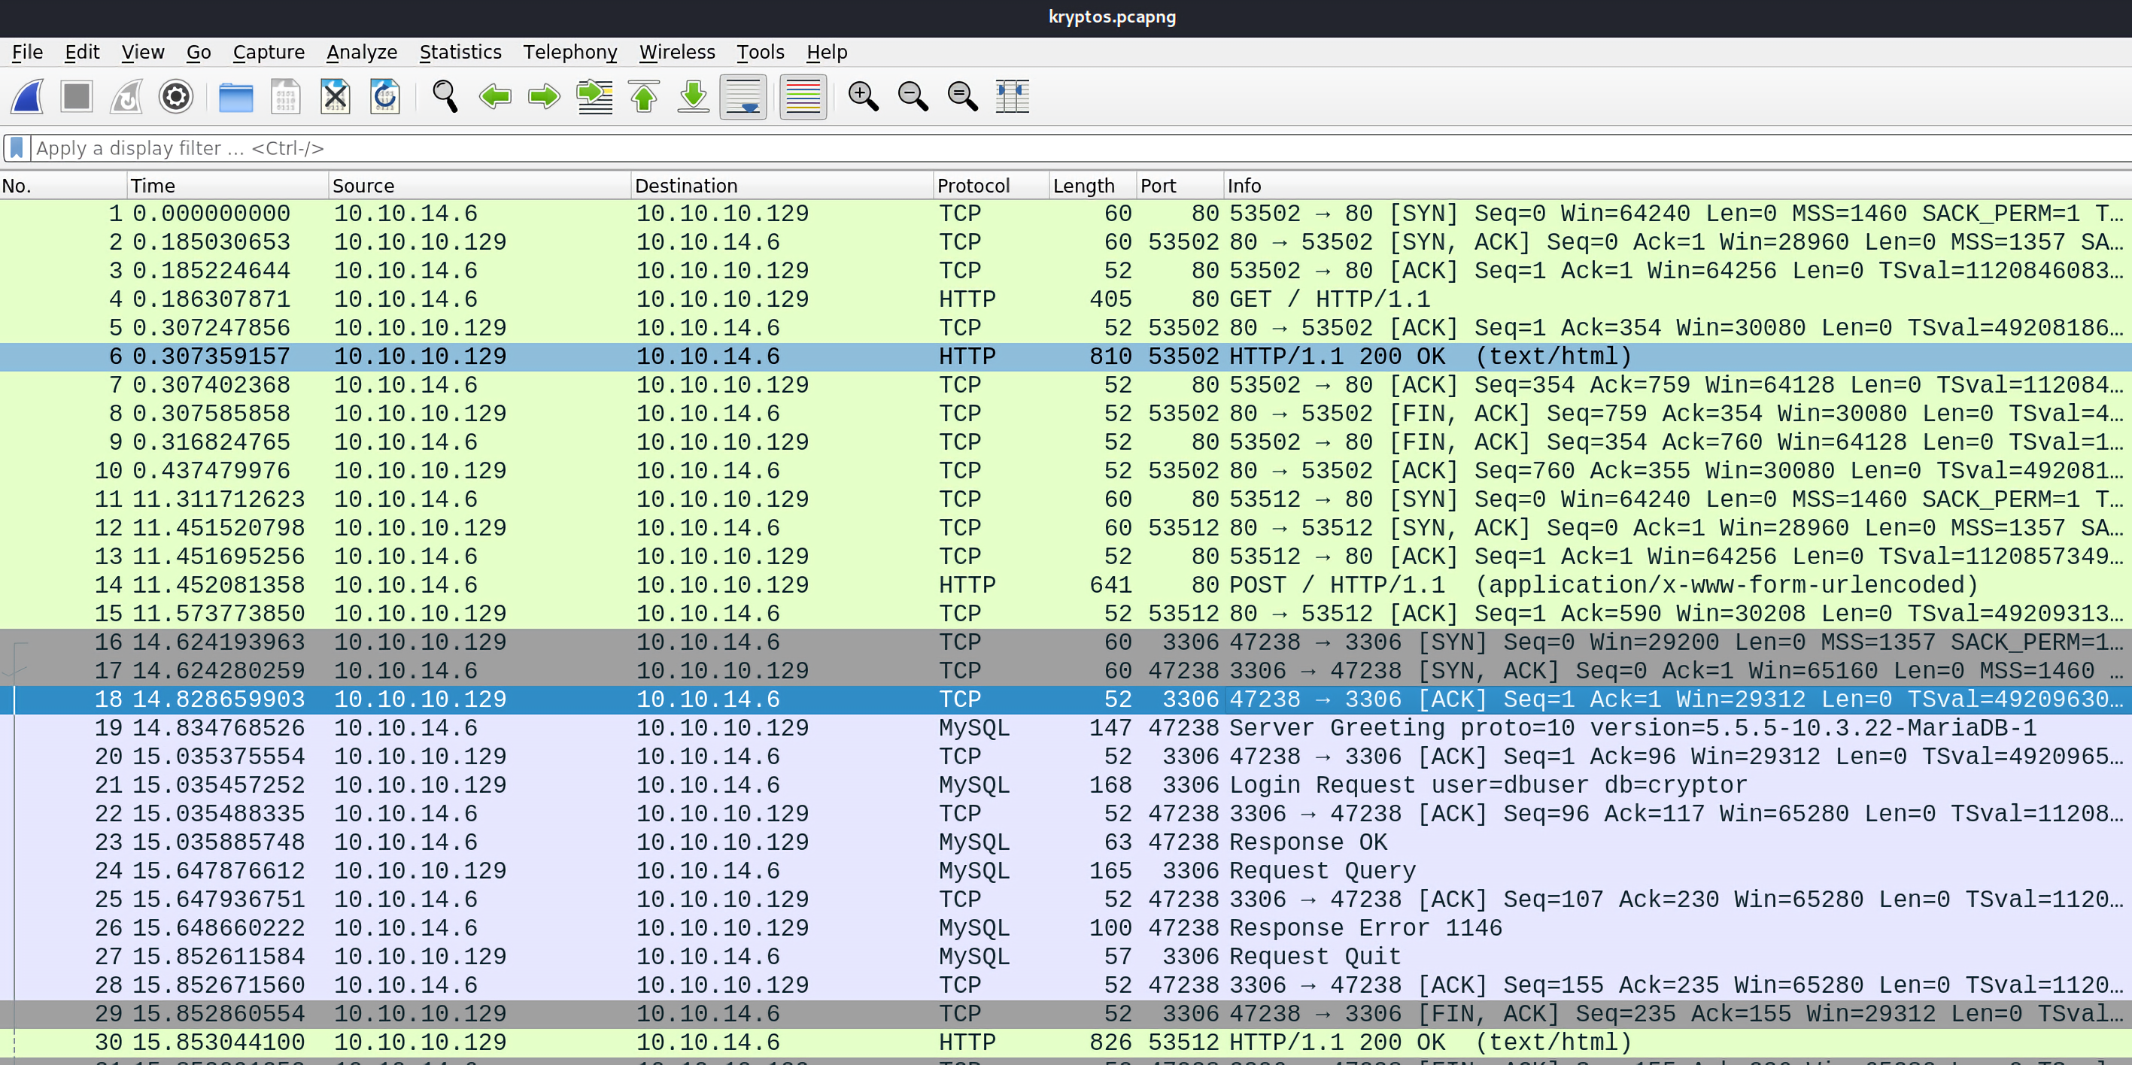Viewport: 2132px width, 1065px height.
Task: Reload this capture file icon
Action: pos(385,97)
